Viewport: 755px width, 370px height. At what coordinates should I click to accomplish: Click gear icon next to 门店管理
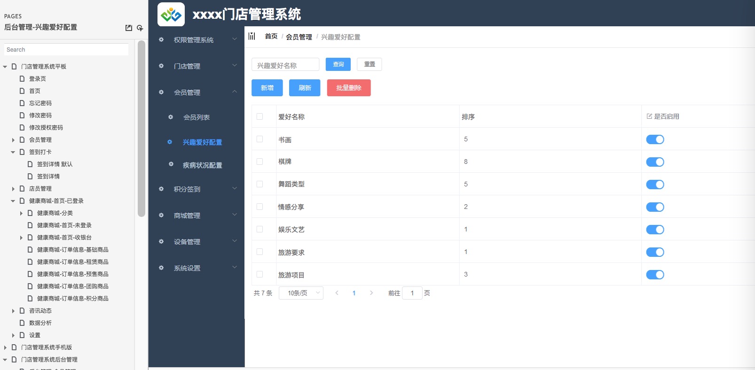[161, 66]
